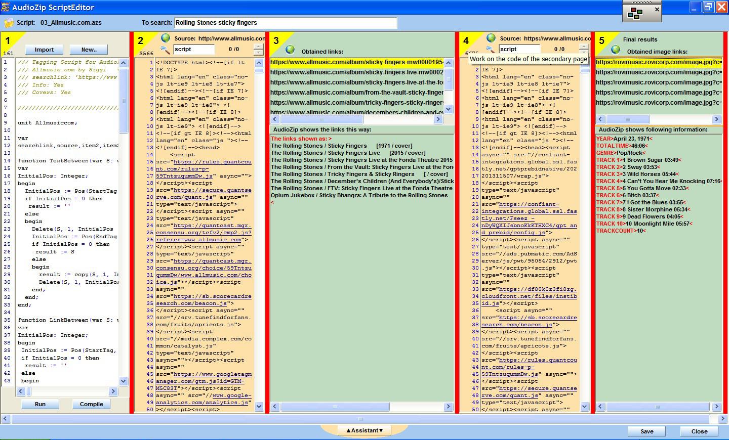The height and width of the screenshot is (440, 729).
Task: Select the from-the-vault-sticky-finger link
Action: coord(357,93)
